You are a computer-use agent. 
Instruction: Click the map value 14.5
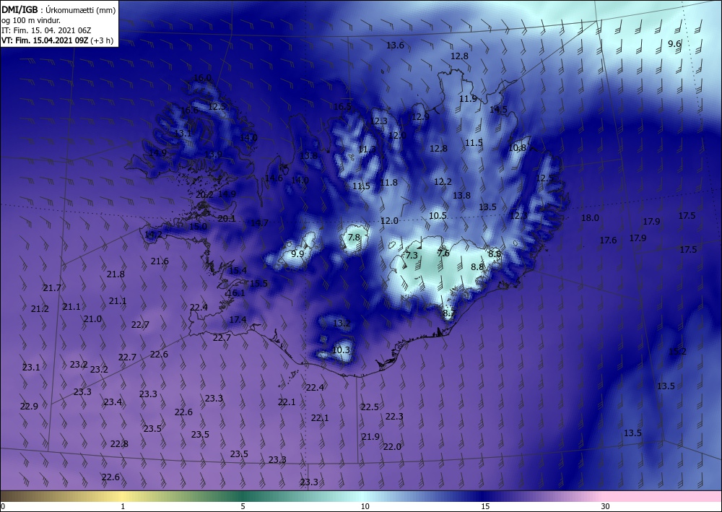[498, 110]
